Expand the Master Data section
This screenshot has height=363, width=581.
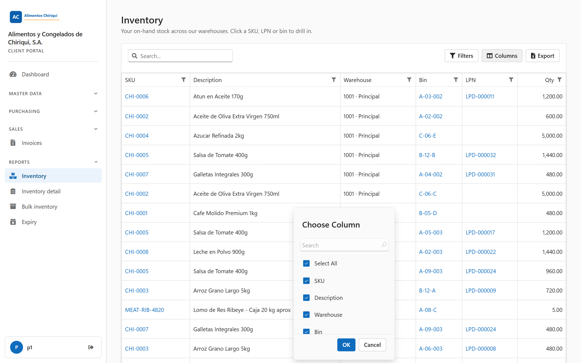[x=53, y=94]
